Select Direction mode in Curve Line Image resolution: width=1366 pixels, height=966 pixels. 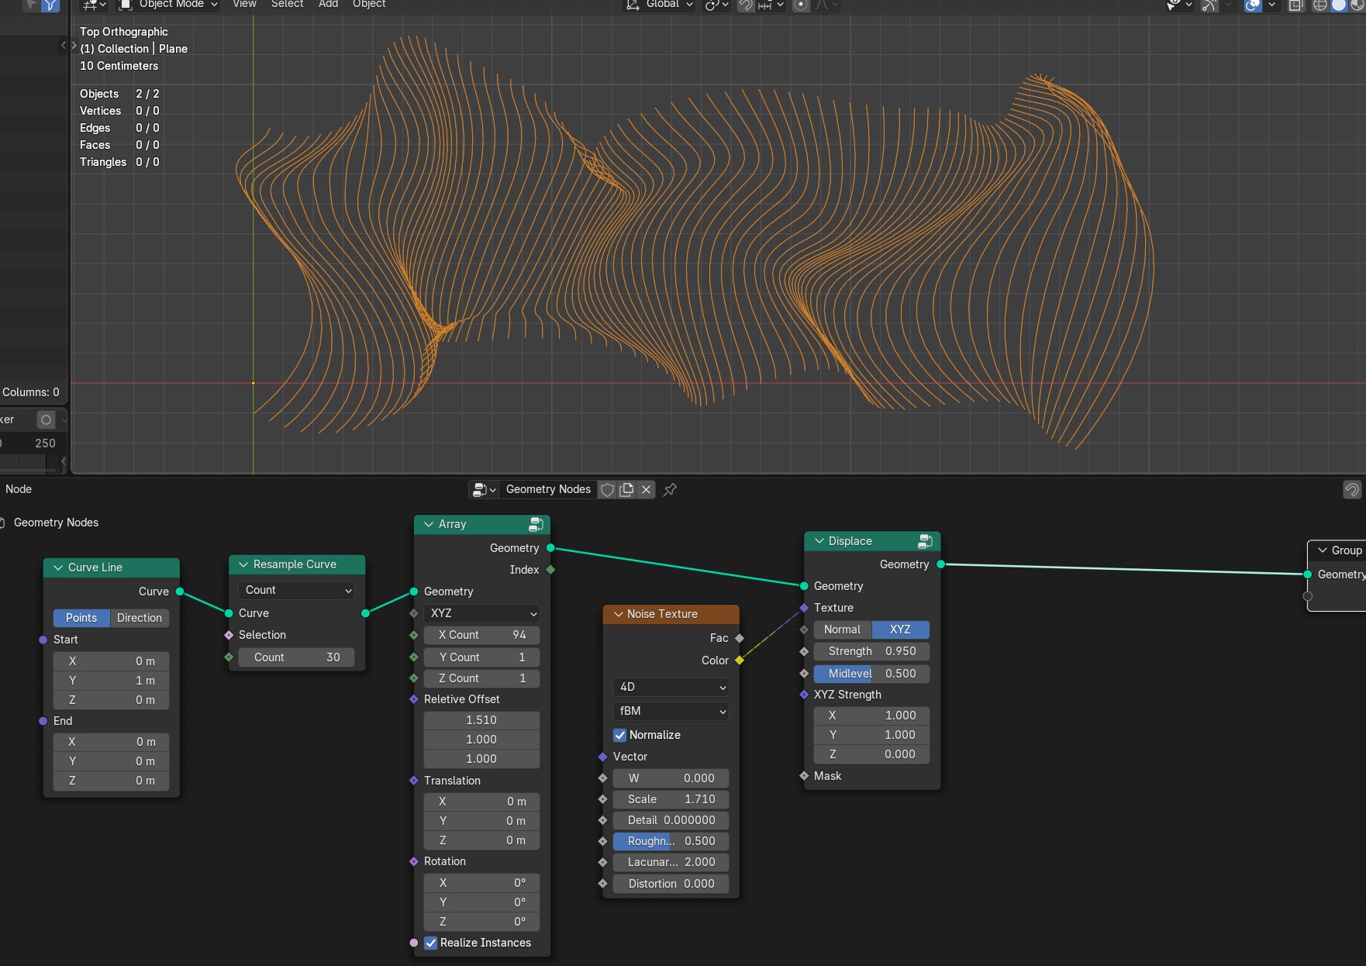tap(140, 618)
